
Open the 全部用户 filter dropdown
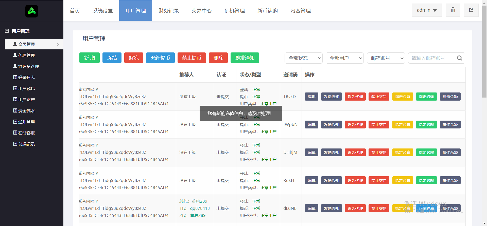(x=345, y=58)
